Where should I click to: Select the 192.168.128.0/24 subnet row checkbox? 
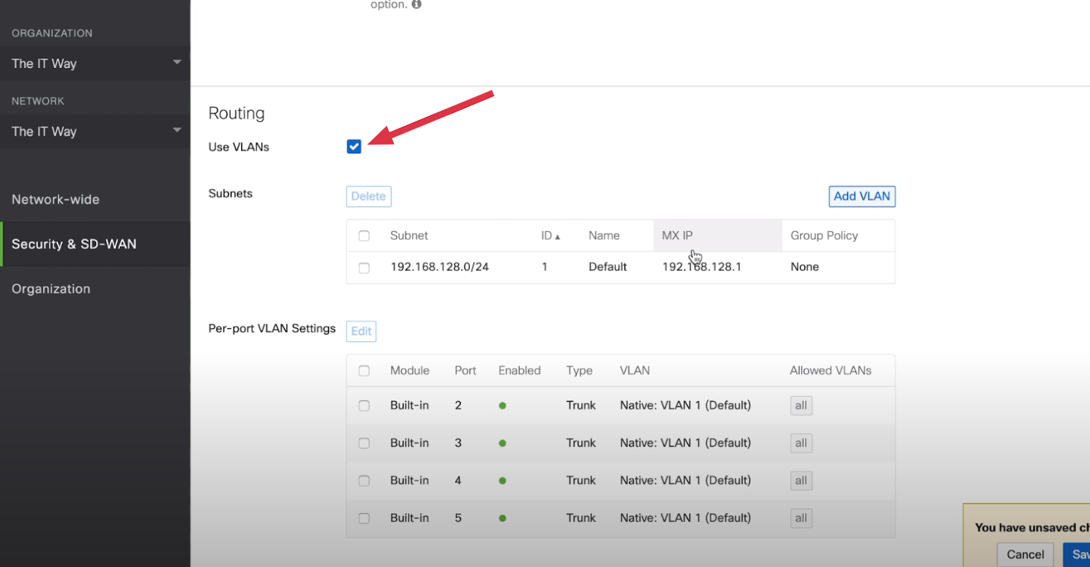coord(364,268)
